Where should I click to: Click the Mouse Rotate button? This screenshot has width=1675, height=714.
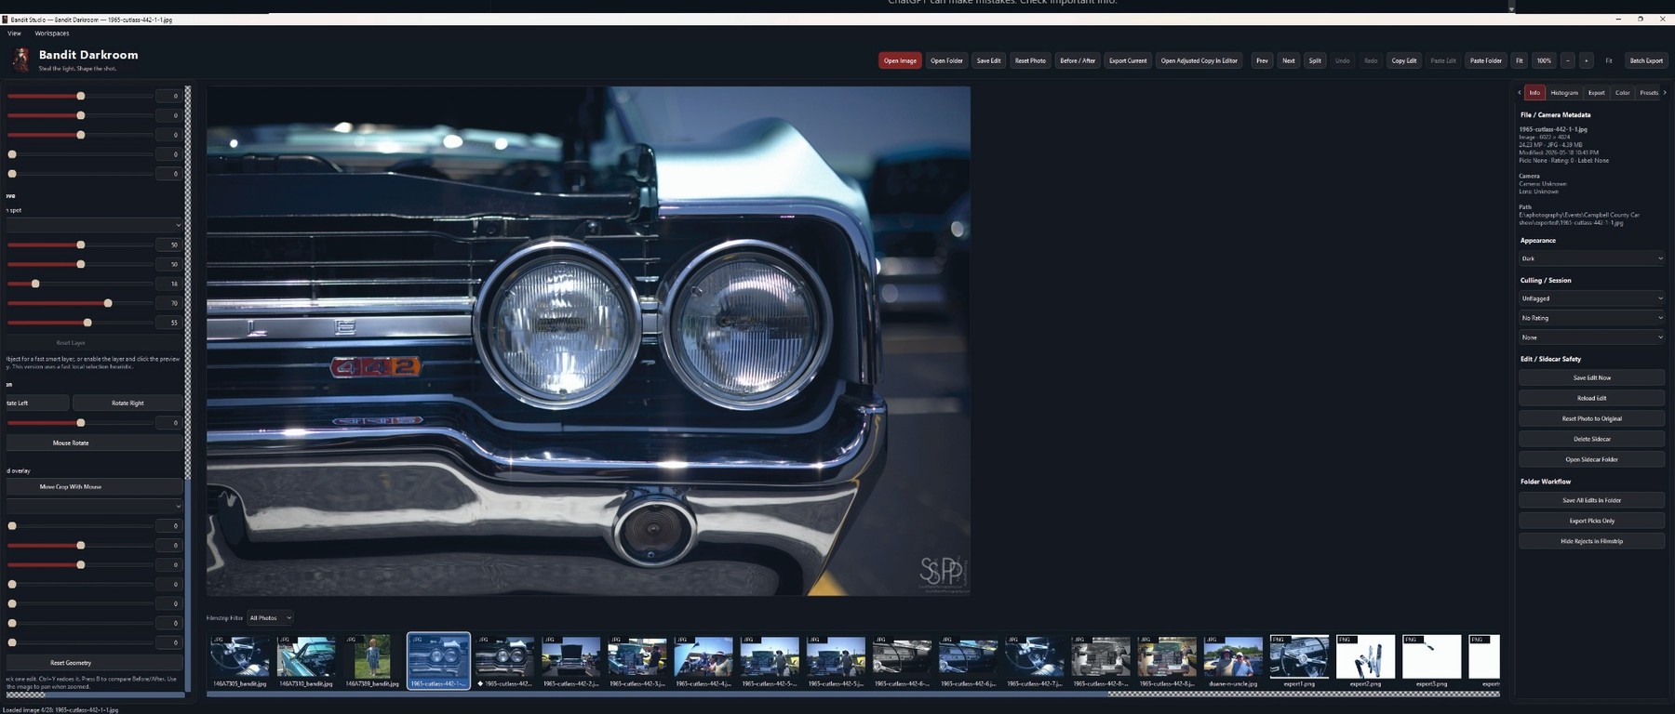[x=94, y=443]
